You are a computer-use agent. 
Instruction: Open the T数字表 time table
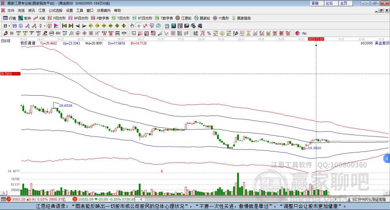tap(164, 18)
